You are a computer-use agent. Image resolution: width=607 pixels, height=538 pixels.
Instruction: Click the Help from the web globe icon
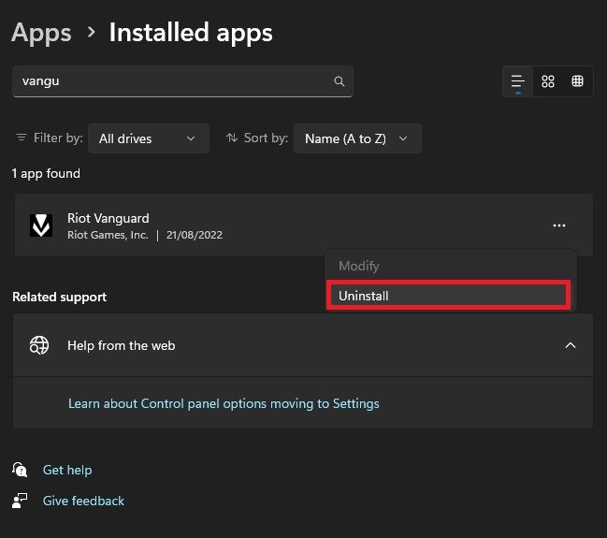point(39,344)
